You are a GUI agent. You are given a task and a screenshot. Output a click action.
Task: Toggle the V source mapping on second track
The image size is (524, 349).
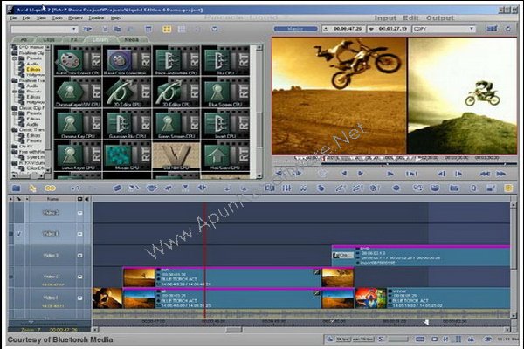[x=18, y=234]
